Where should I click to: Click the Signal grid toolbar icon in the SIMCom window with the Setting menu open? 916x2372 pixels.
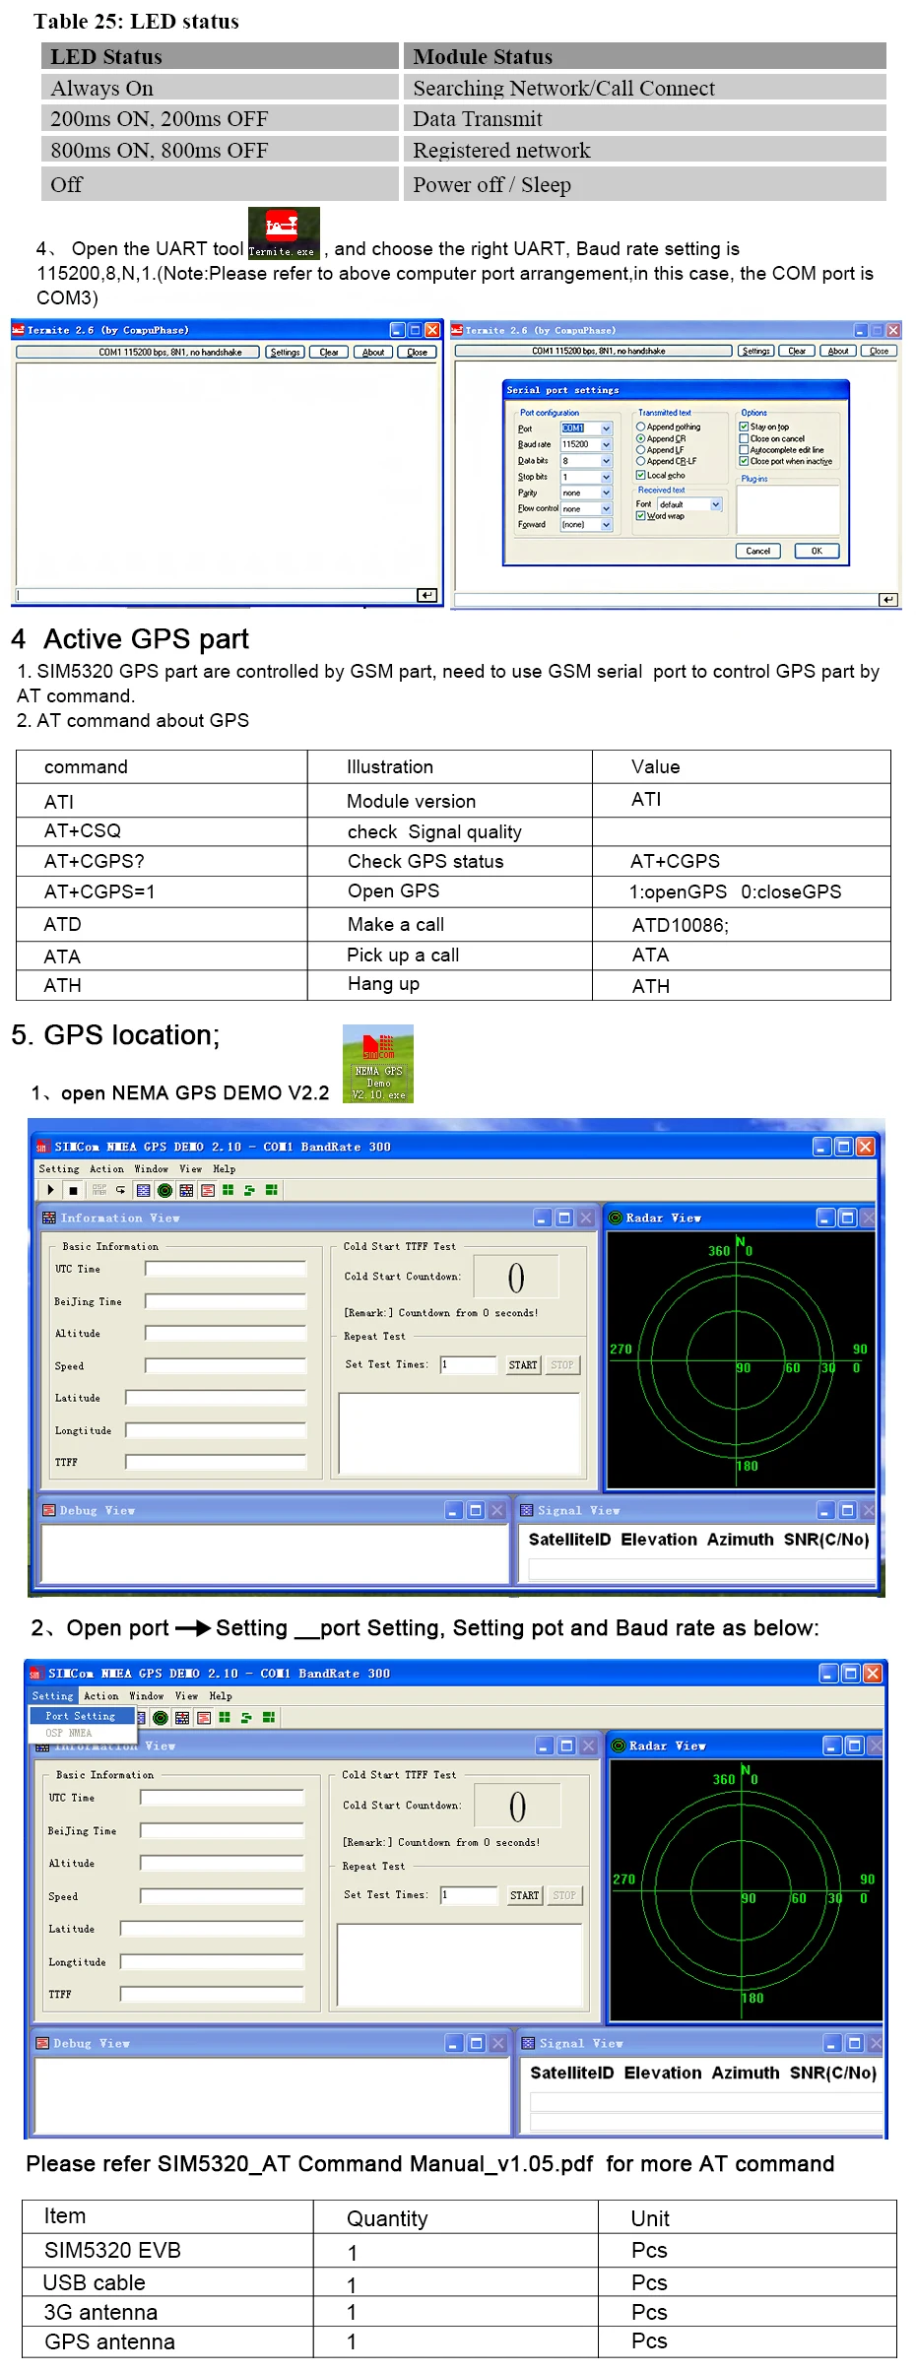(x=182, y=1718)
